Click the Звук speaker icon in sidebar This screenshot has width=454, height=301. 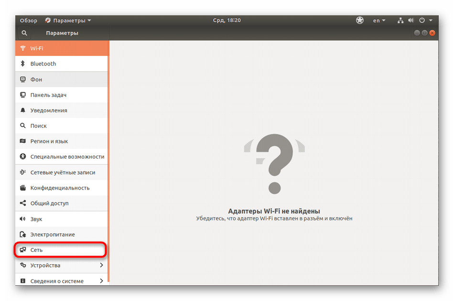coord(22,219)
